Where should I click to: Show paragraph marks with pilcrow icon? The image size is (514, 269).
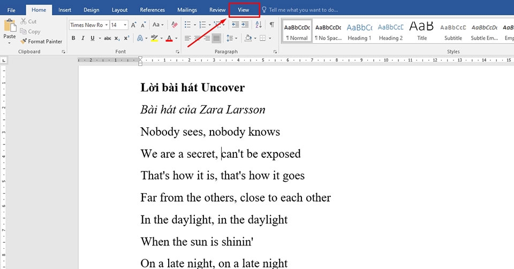point(272,25)
